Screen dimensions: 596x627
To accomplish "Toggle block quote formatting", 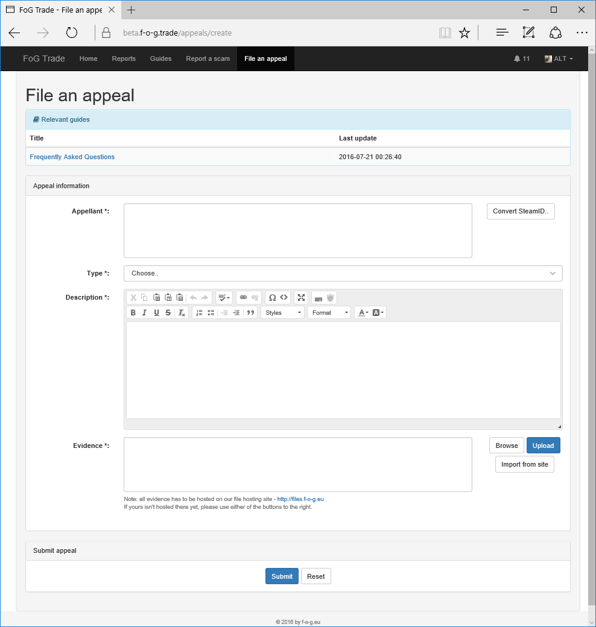I will coord(250,313).
